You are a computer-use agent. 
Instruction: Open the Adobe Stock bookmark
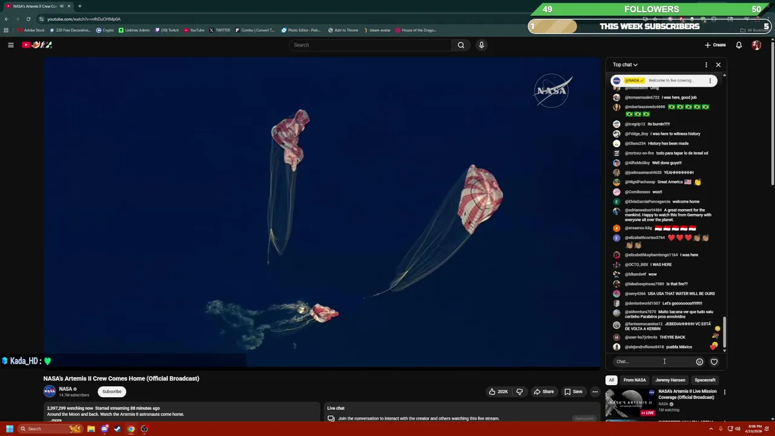pyautogui.click(x=31, y=30)
